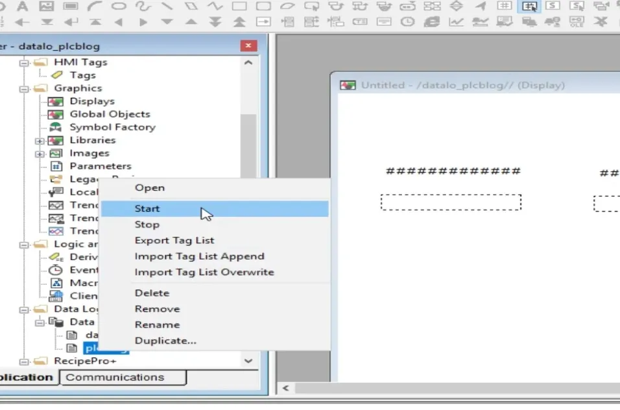Open Symbol Factory in the tree
Image resolution: width=620 pixels, height=410 pixels.
(113, 127)
